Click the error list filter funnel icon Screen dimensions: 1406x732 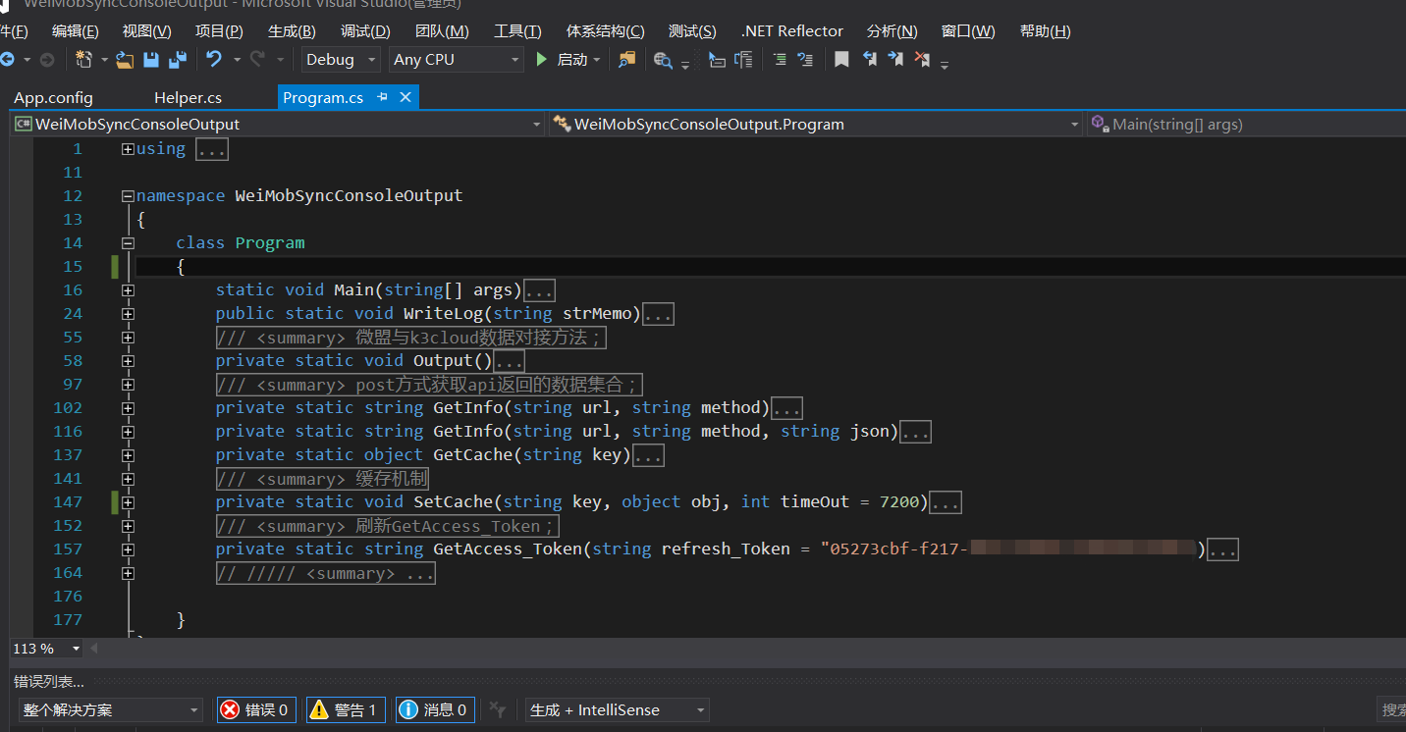tap(498, 709)
